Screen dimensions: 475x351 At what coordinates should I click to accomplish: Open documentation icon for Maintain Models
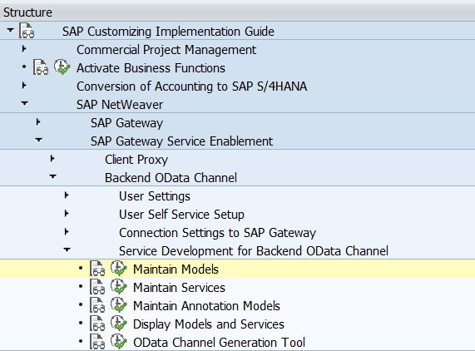click(x=97, y=269)
